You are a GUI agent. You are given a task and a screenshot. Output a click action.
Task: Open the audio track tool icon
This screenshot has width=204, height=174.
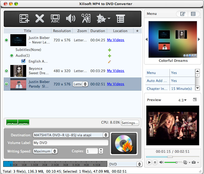71,19
